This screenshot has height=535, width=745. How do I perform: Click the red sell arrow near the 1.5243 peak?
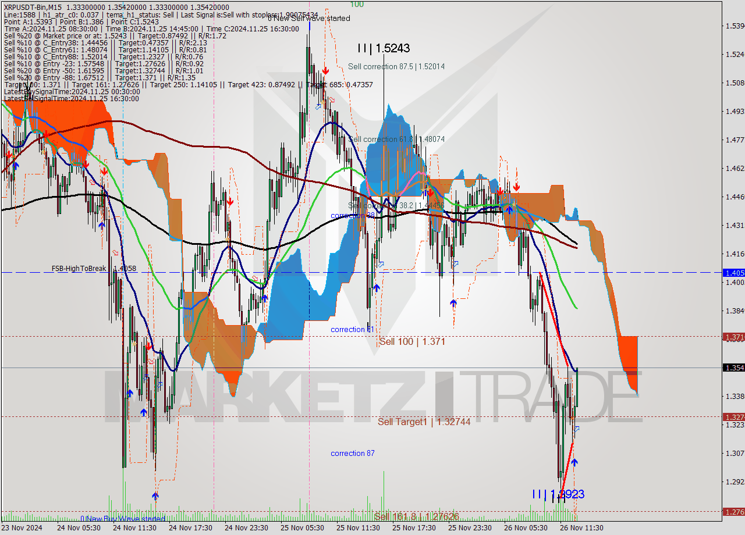tap(325, 71)
